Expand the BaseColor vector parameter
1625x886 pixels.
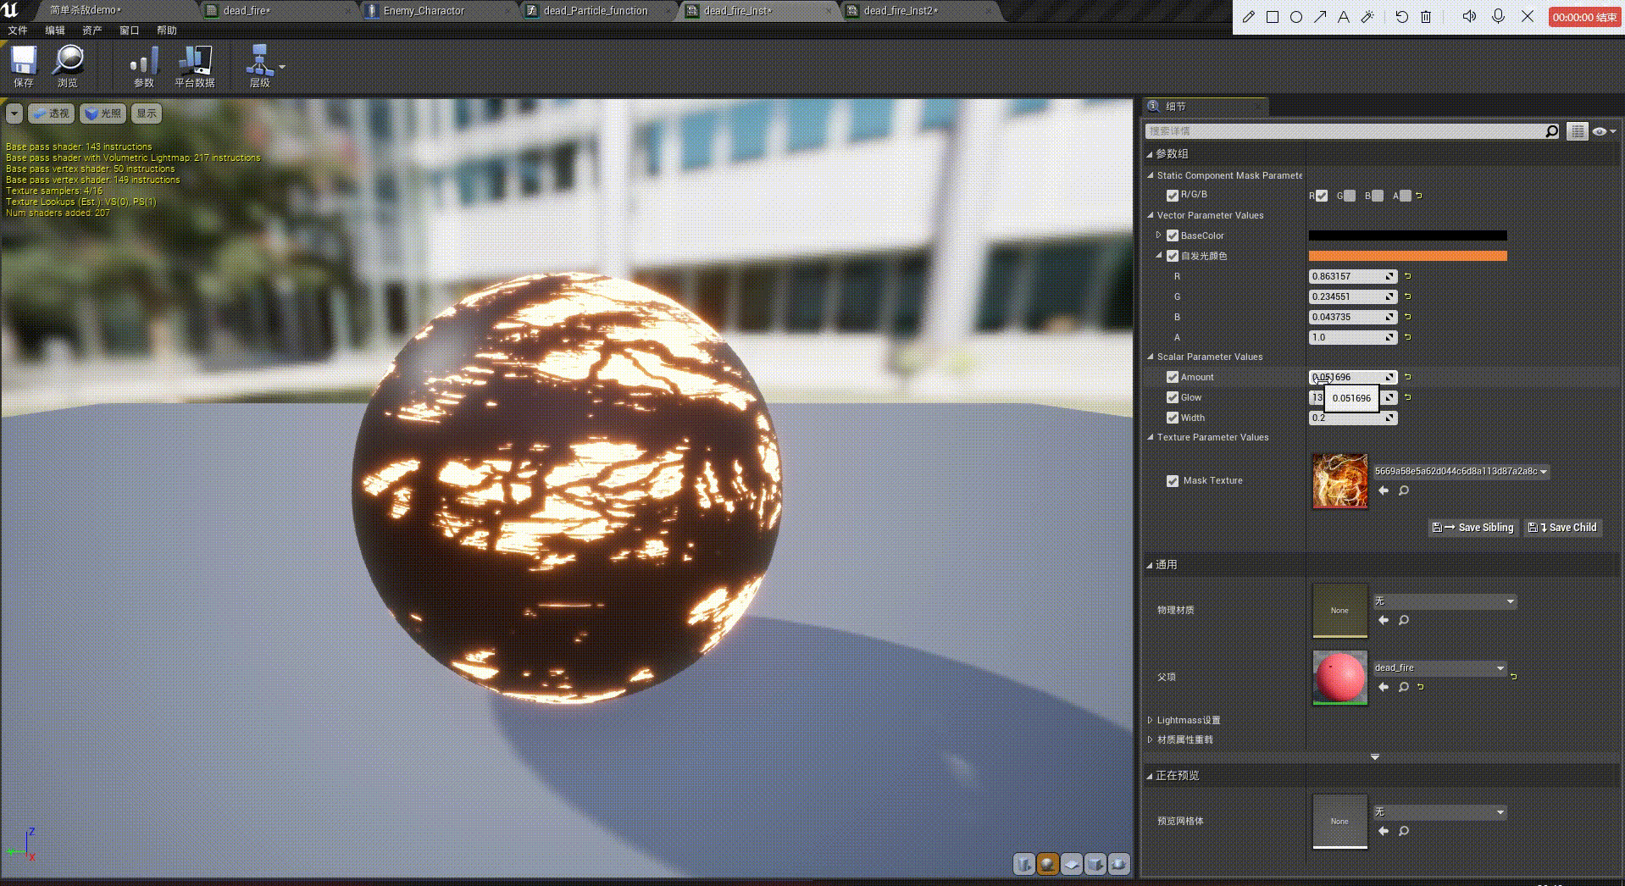point(1158,235)
